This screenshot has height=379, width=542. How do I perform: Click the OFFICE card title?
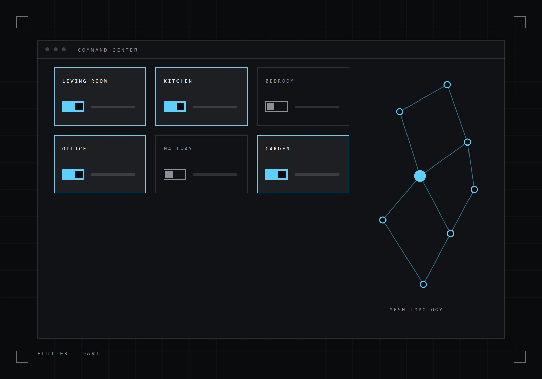(x=75, y=149)
